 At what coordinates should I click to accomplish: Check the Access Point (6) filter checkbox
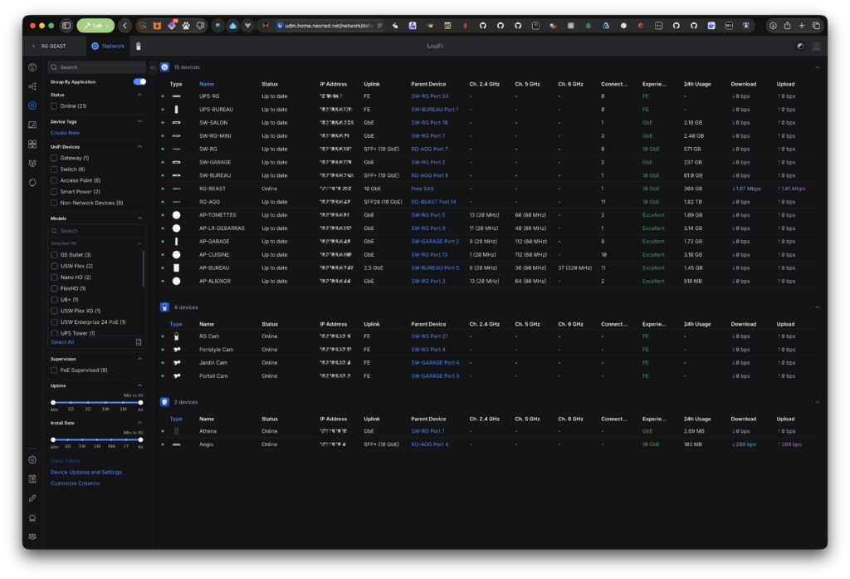click(x=54, y=180)
